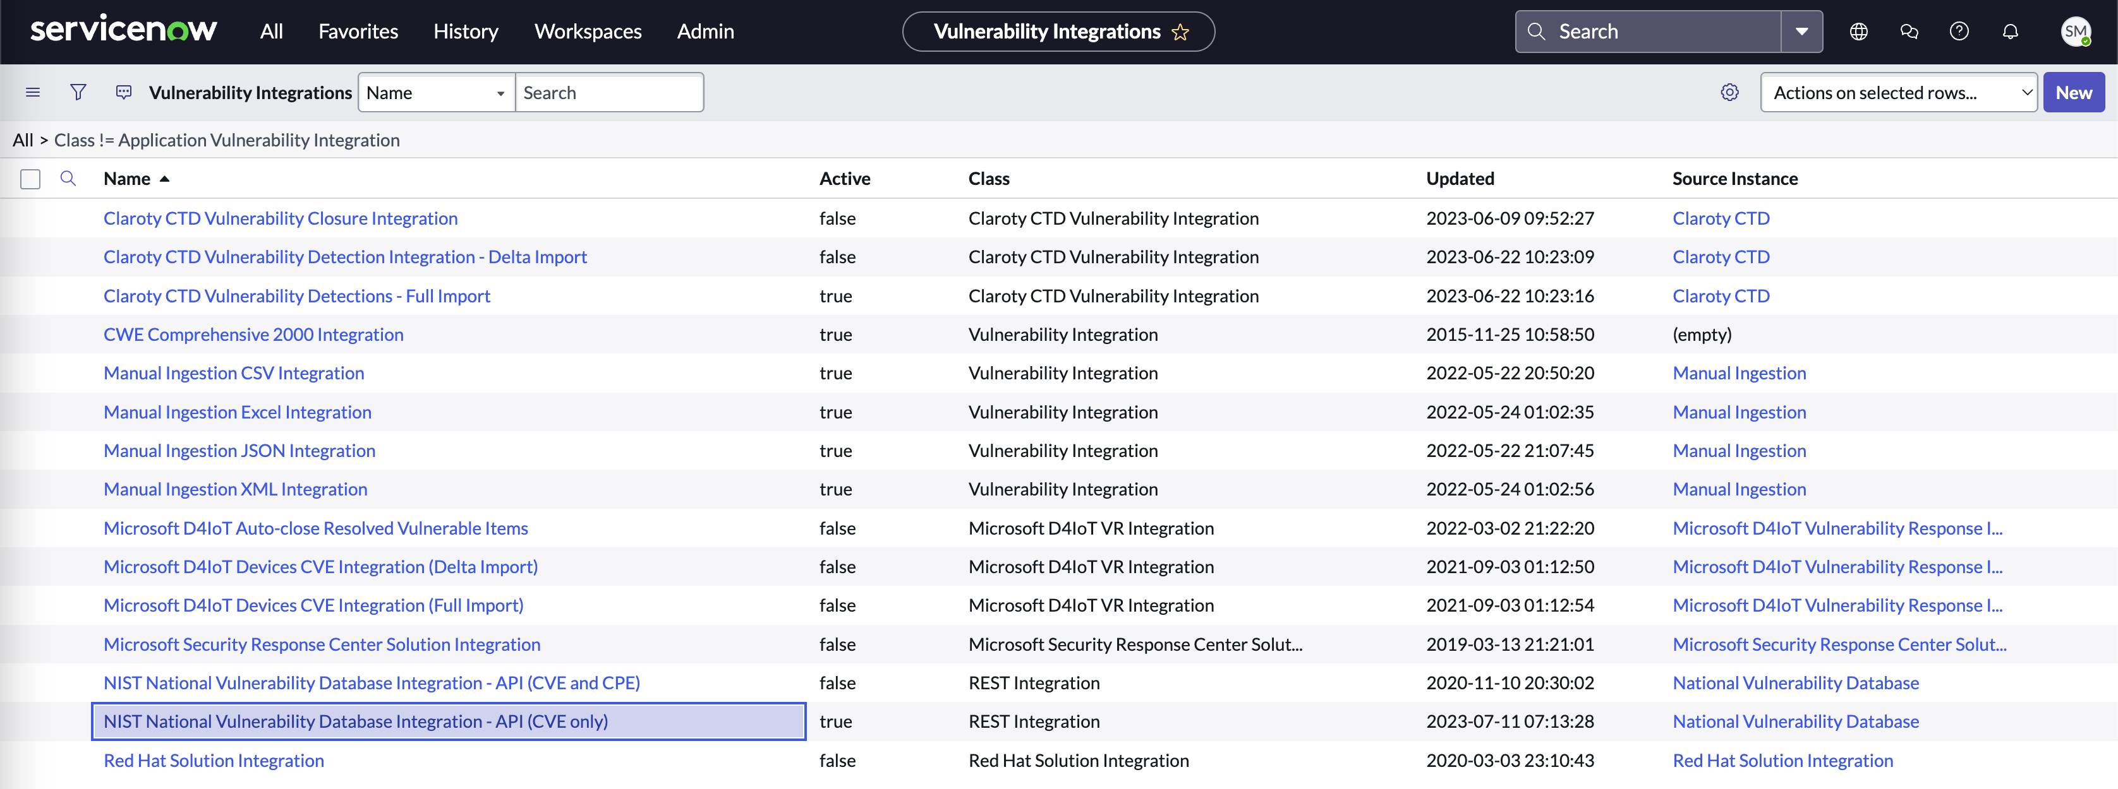Sort by the Name column header

tap(126, 178)
